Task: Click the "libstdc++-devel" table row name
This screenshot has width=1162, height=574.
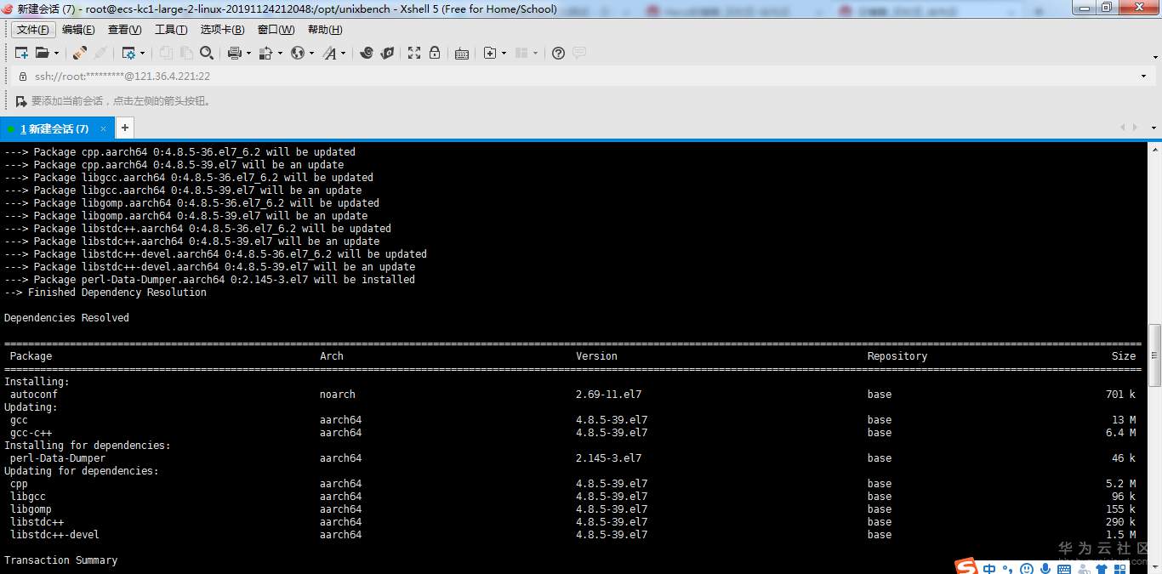Action: click(x=54, y=535)
